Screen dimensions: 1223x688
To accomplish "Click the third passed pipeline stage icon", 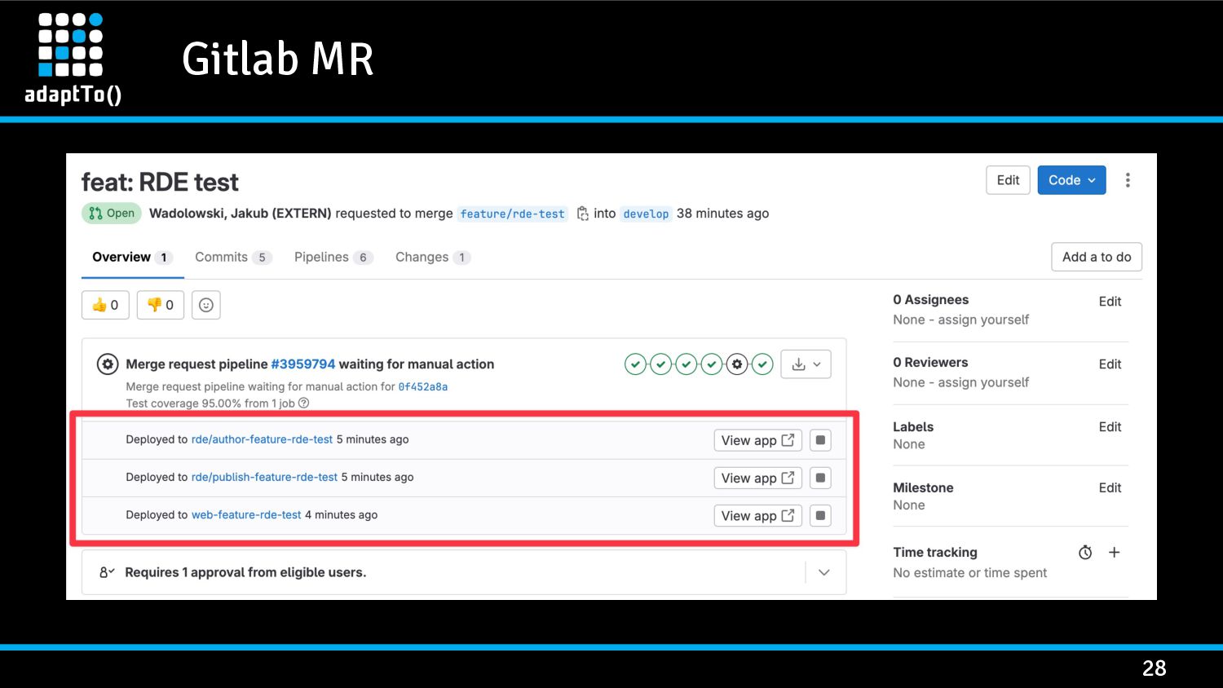I will 687,364.
